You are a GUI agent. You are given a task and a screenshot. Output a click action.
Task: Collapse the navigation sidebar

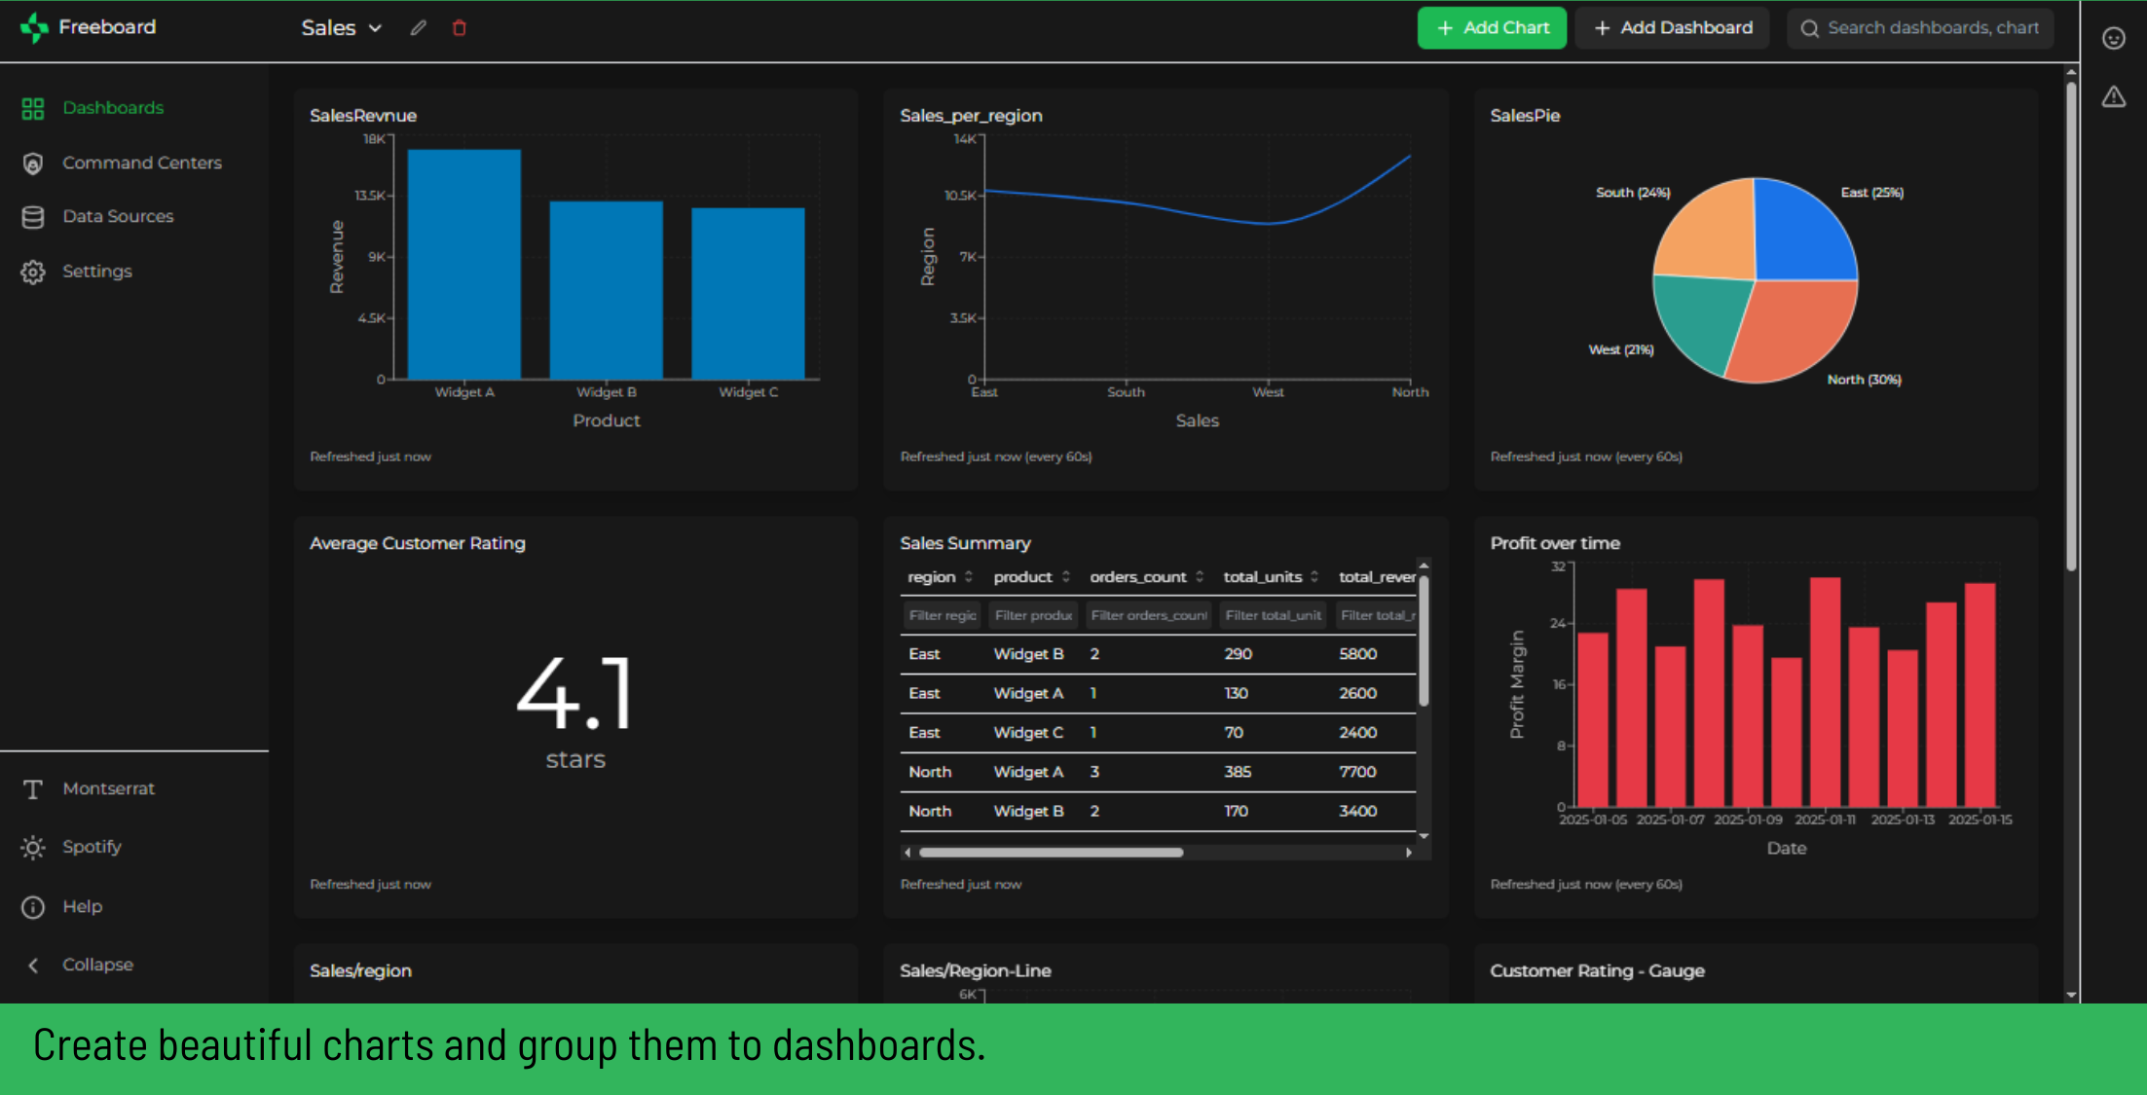97,965
